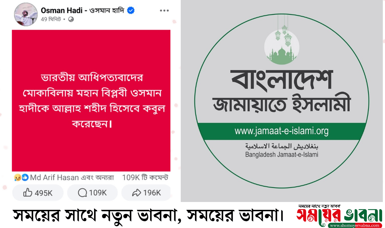385x228 pixels.
Task: Share the post via 196K button
Action: (x=146, y=193)
